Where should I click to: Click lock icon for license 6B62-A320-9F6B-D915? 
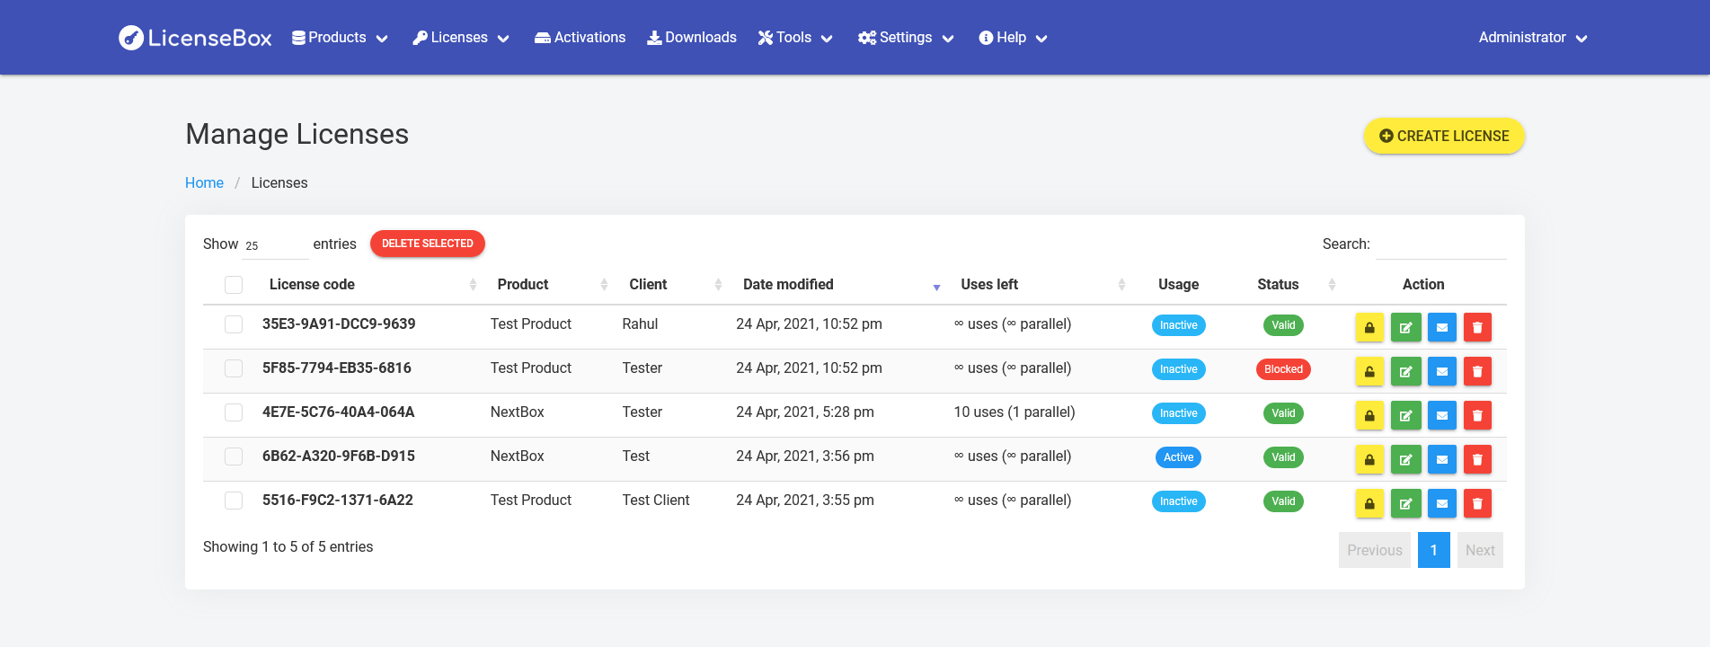click(x=1369, y=459)
